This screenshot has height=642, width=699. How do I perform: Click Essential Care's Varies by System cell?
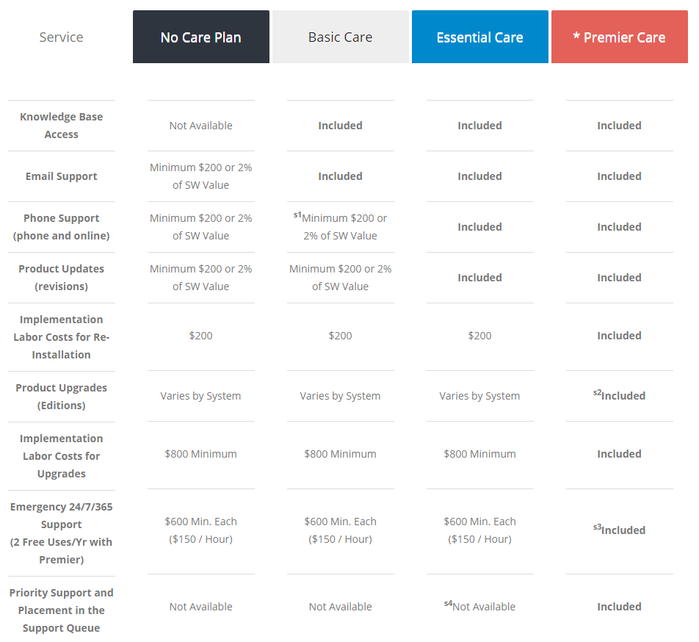click(479, 396)
